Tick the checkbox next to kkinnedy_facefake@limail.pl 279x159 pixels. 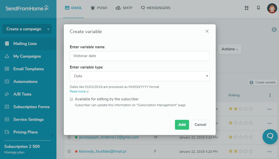click(x=69, y=151)
